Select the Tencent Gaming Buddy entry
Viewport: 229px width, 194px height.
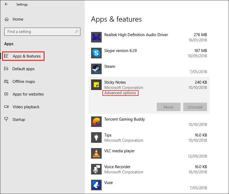coord(149,122)
